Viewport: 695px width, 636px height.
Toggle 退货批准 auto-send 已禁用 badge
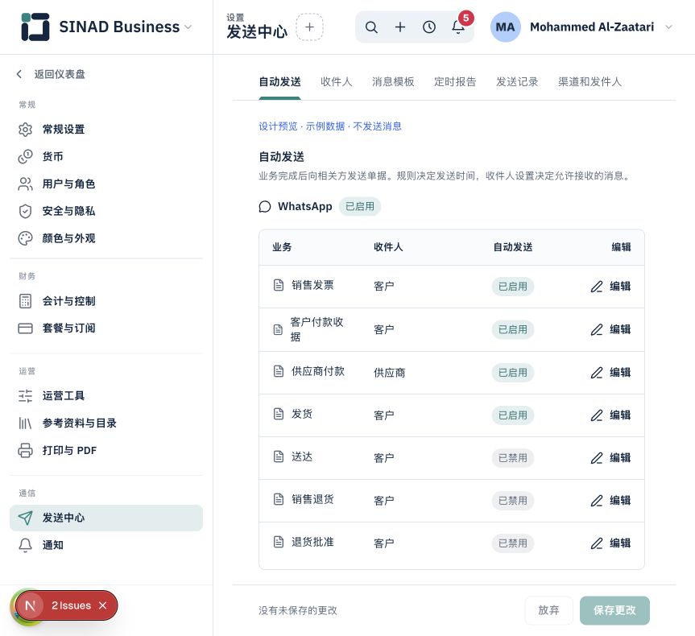[x=513, y=543]
